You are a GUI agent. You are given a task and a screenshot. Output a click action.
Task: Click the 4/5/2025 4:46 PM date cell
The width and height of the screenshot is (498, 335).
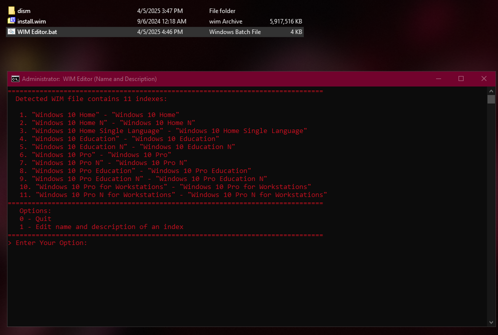[x=160, y=32]
